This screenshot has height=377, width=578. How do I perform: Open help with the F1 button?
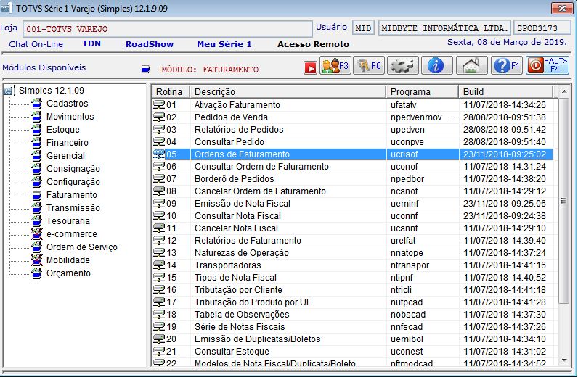pyautogui.click(x=507, y=66)
